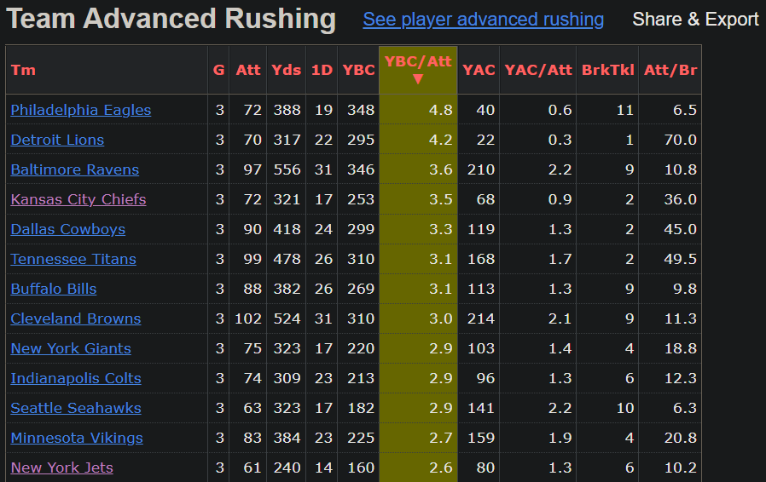Select the Titans Att/Br value 49.5
Image resolution: width=766 pixels, height=482 pixels.
pyautogui.click(x=681, y=259)
